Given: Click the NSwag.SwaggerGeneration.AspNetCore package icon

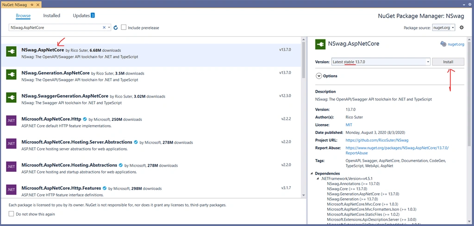Looking at the screenshot, I should pyautogui.click(x=11, y=97).
